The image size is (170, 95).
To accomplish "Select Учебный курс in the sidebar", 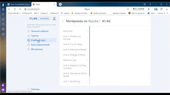I will (x=41, y=40).
